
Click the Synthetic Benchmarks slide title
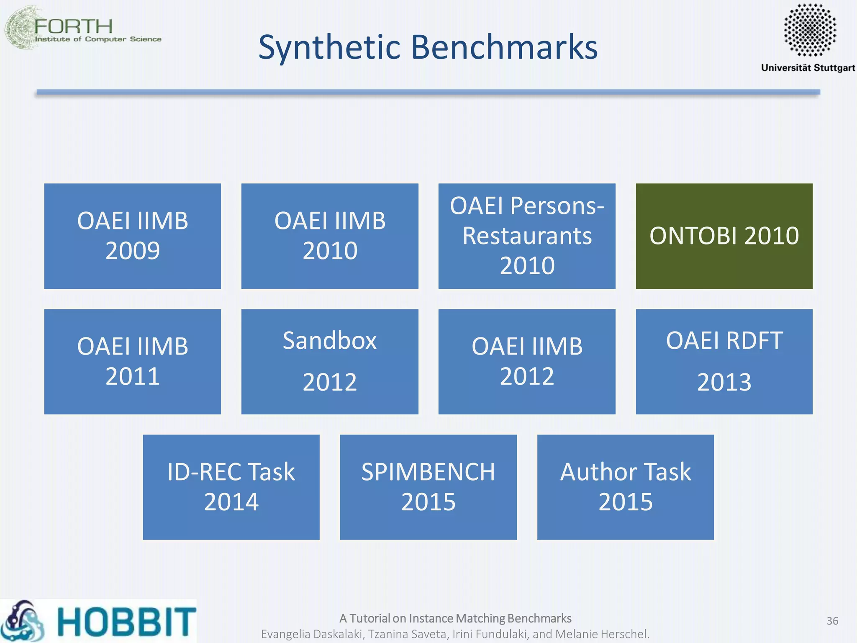pyautogui.click(x=428, y=47)
